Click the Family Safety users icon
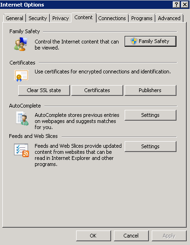The image size is (190, 245). pyautogui.click(x=21, y=44)
